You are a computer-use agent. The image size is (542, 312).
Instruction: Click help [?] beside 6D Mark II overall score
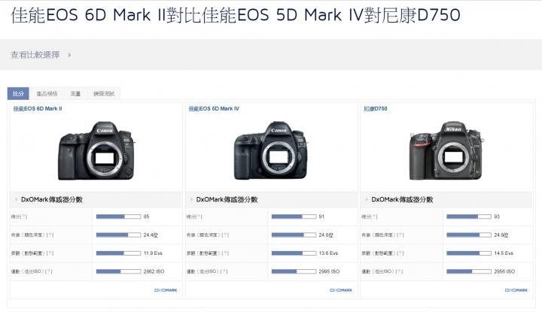(x=24, y=217)
